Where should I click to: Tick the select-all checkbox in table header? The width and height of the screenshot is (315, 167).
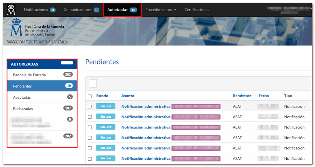click(x=90, y=96)
